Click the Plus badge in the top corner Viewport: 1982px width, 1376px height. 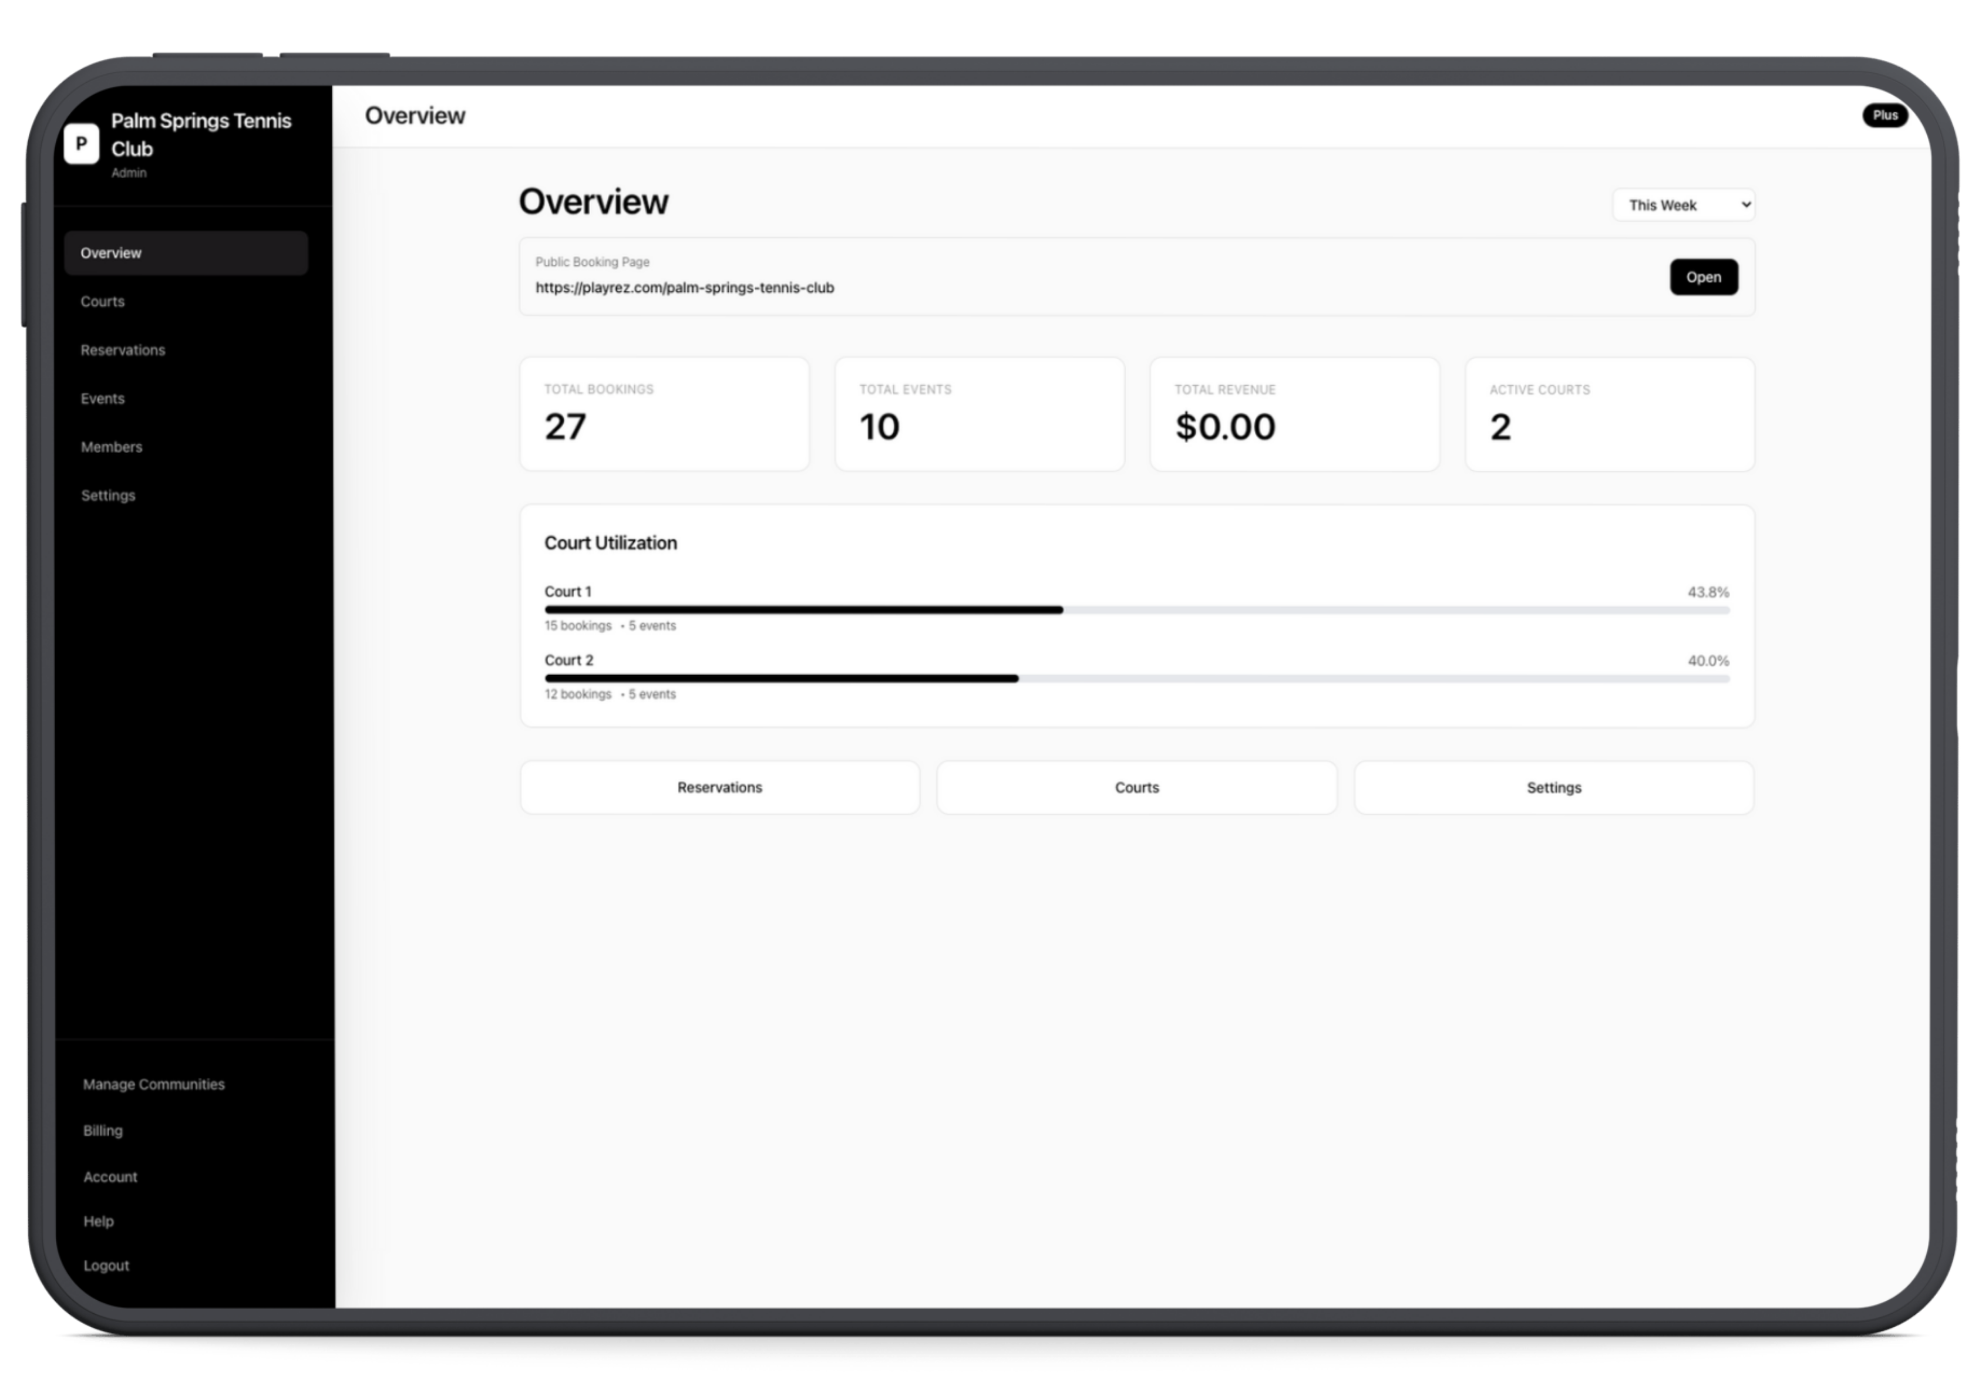point(1886,114)
